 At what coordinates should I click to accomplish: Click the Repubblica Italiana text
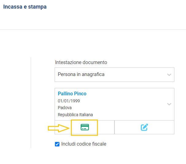point(75,115)
